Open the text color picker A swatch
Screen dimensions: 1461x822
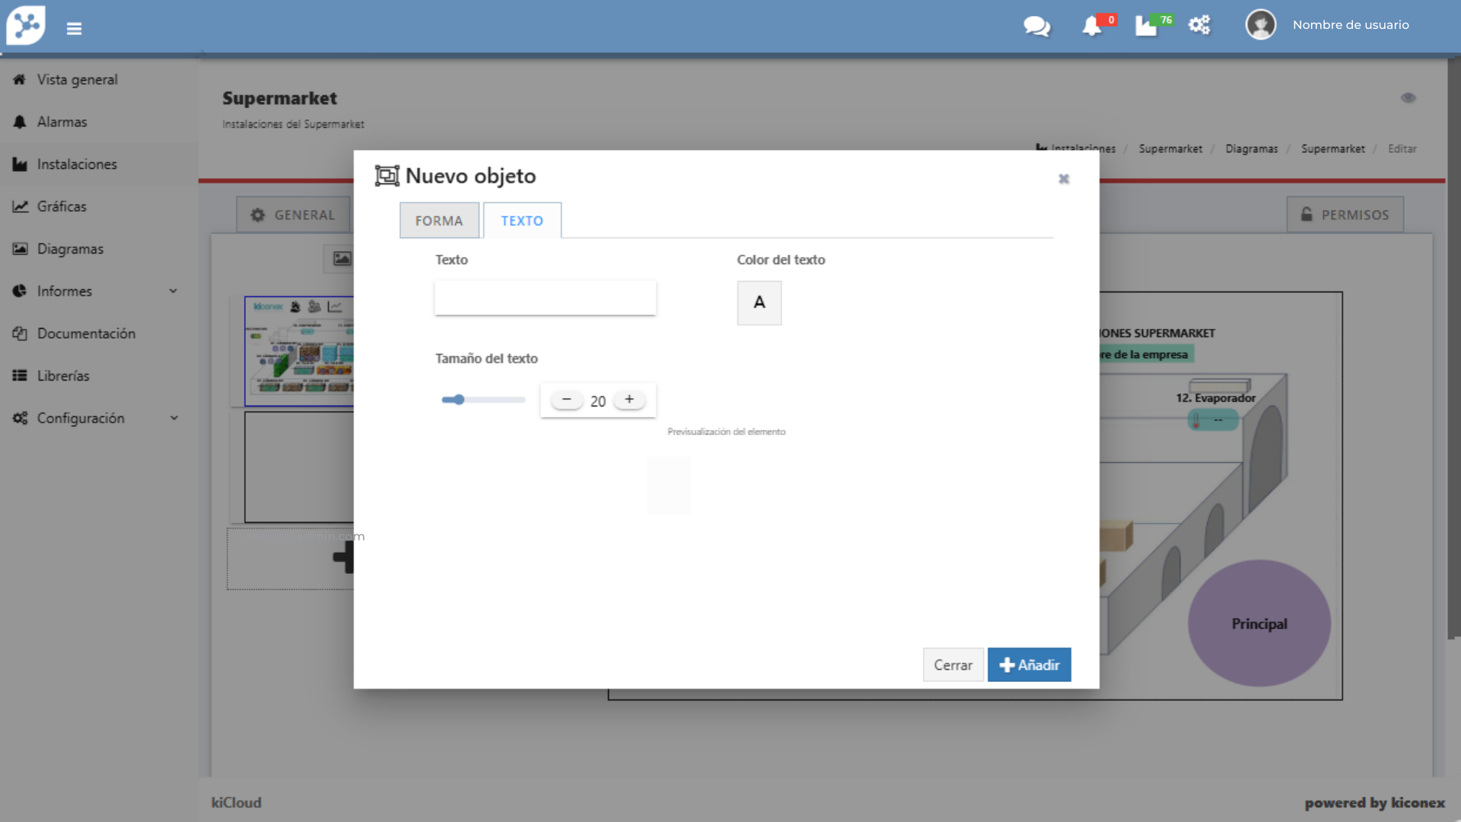[759, 303]
